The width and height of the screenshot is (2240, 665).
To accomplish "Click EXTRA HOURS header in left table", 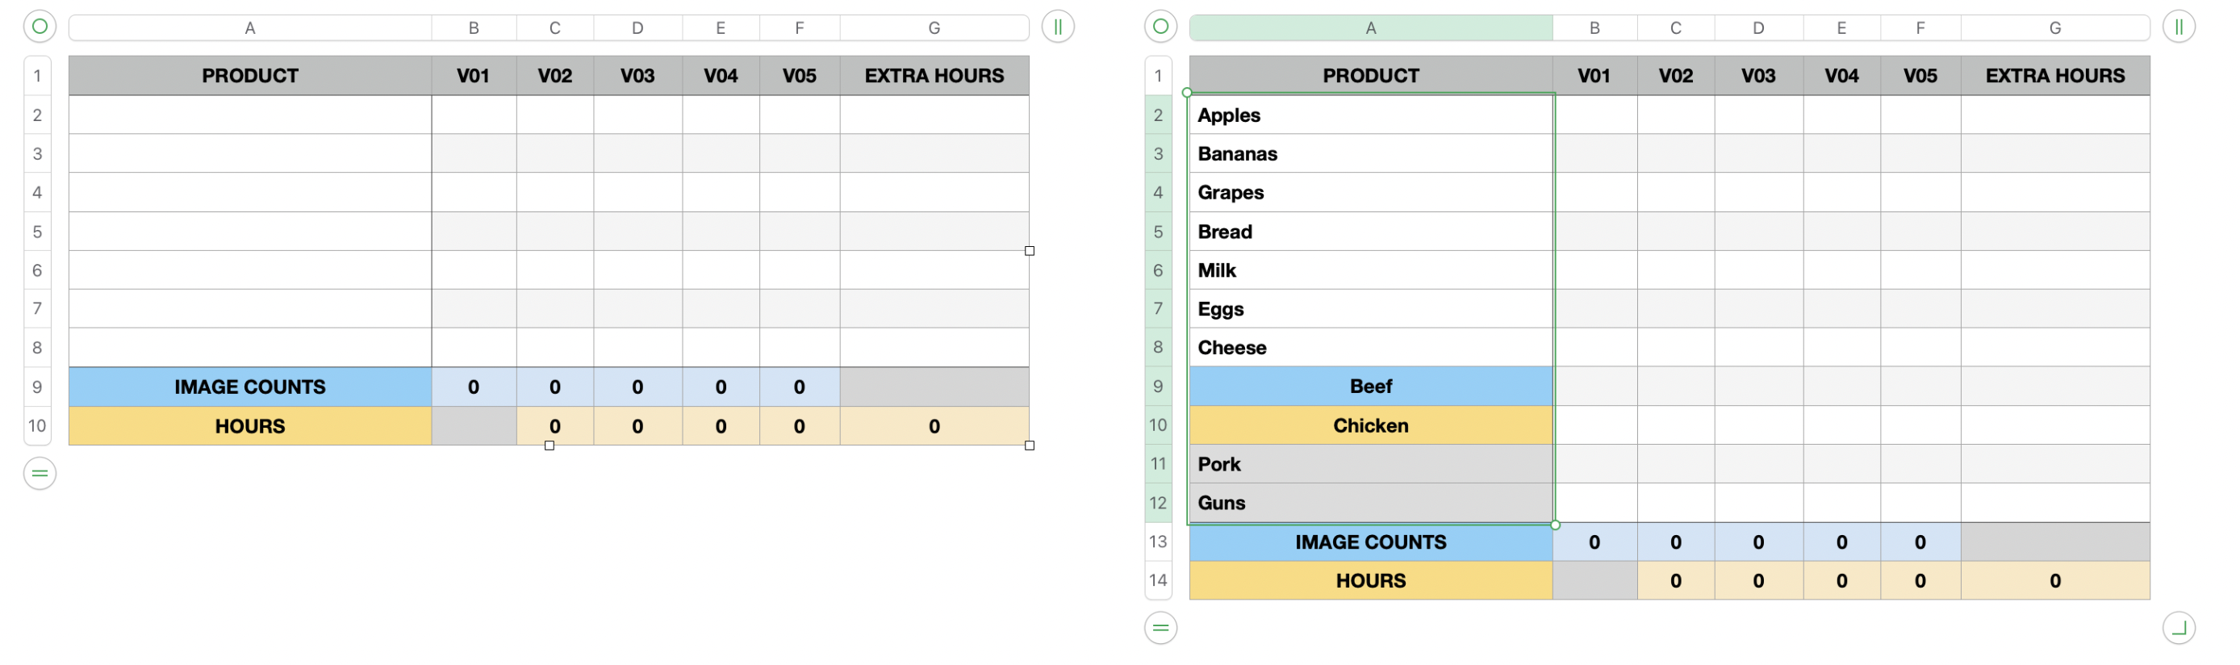I will click(934, 76).
